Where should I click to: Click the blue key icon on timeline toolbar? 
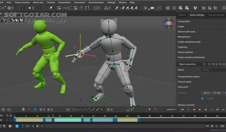(x=35, y=110)
